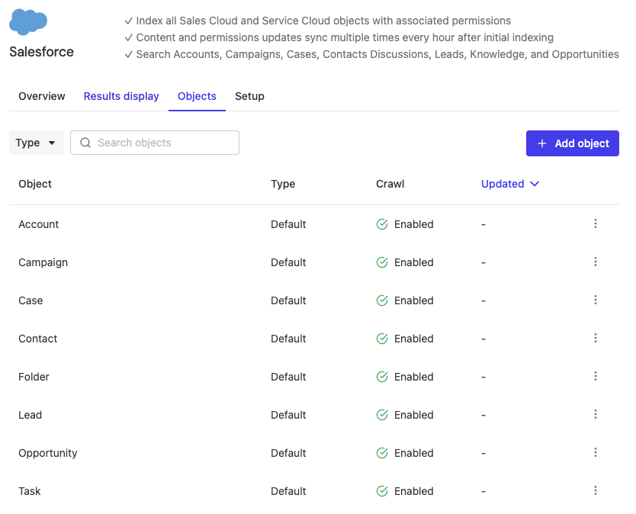Expand the Type filter dropdown
The height and width of the screenshot is (514, 636).
(37, 143)
